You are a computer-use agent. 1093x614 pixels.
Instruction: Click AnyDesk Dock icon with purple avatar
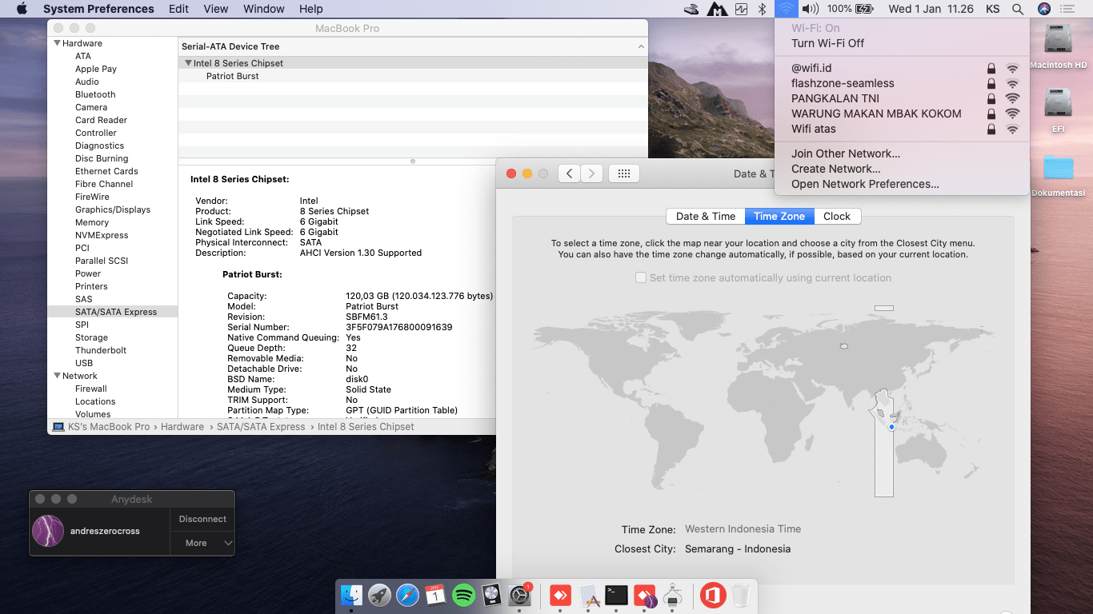click(645, 595)
